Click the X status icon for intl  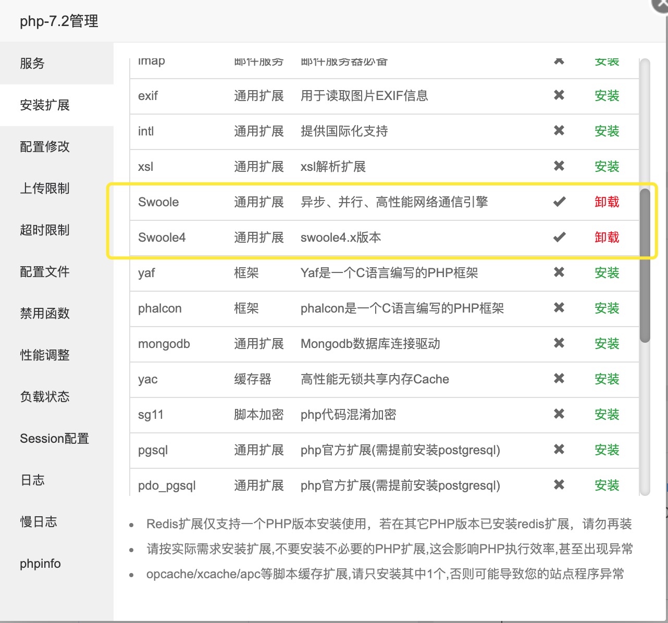pos(559,130)
